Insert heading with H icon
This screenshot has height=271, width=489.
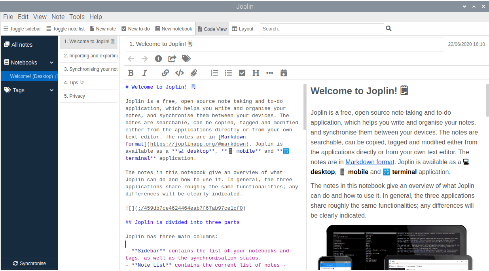click(256, 73)
